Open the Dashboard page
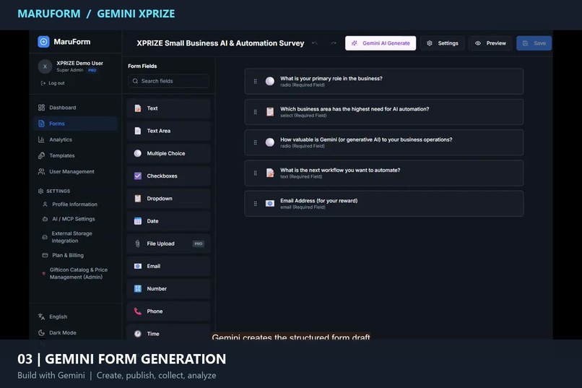Image resolution: width=582 pixels, height=388 pixels. click(76, 108)
